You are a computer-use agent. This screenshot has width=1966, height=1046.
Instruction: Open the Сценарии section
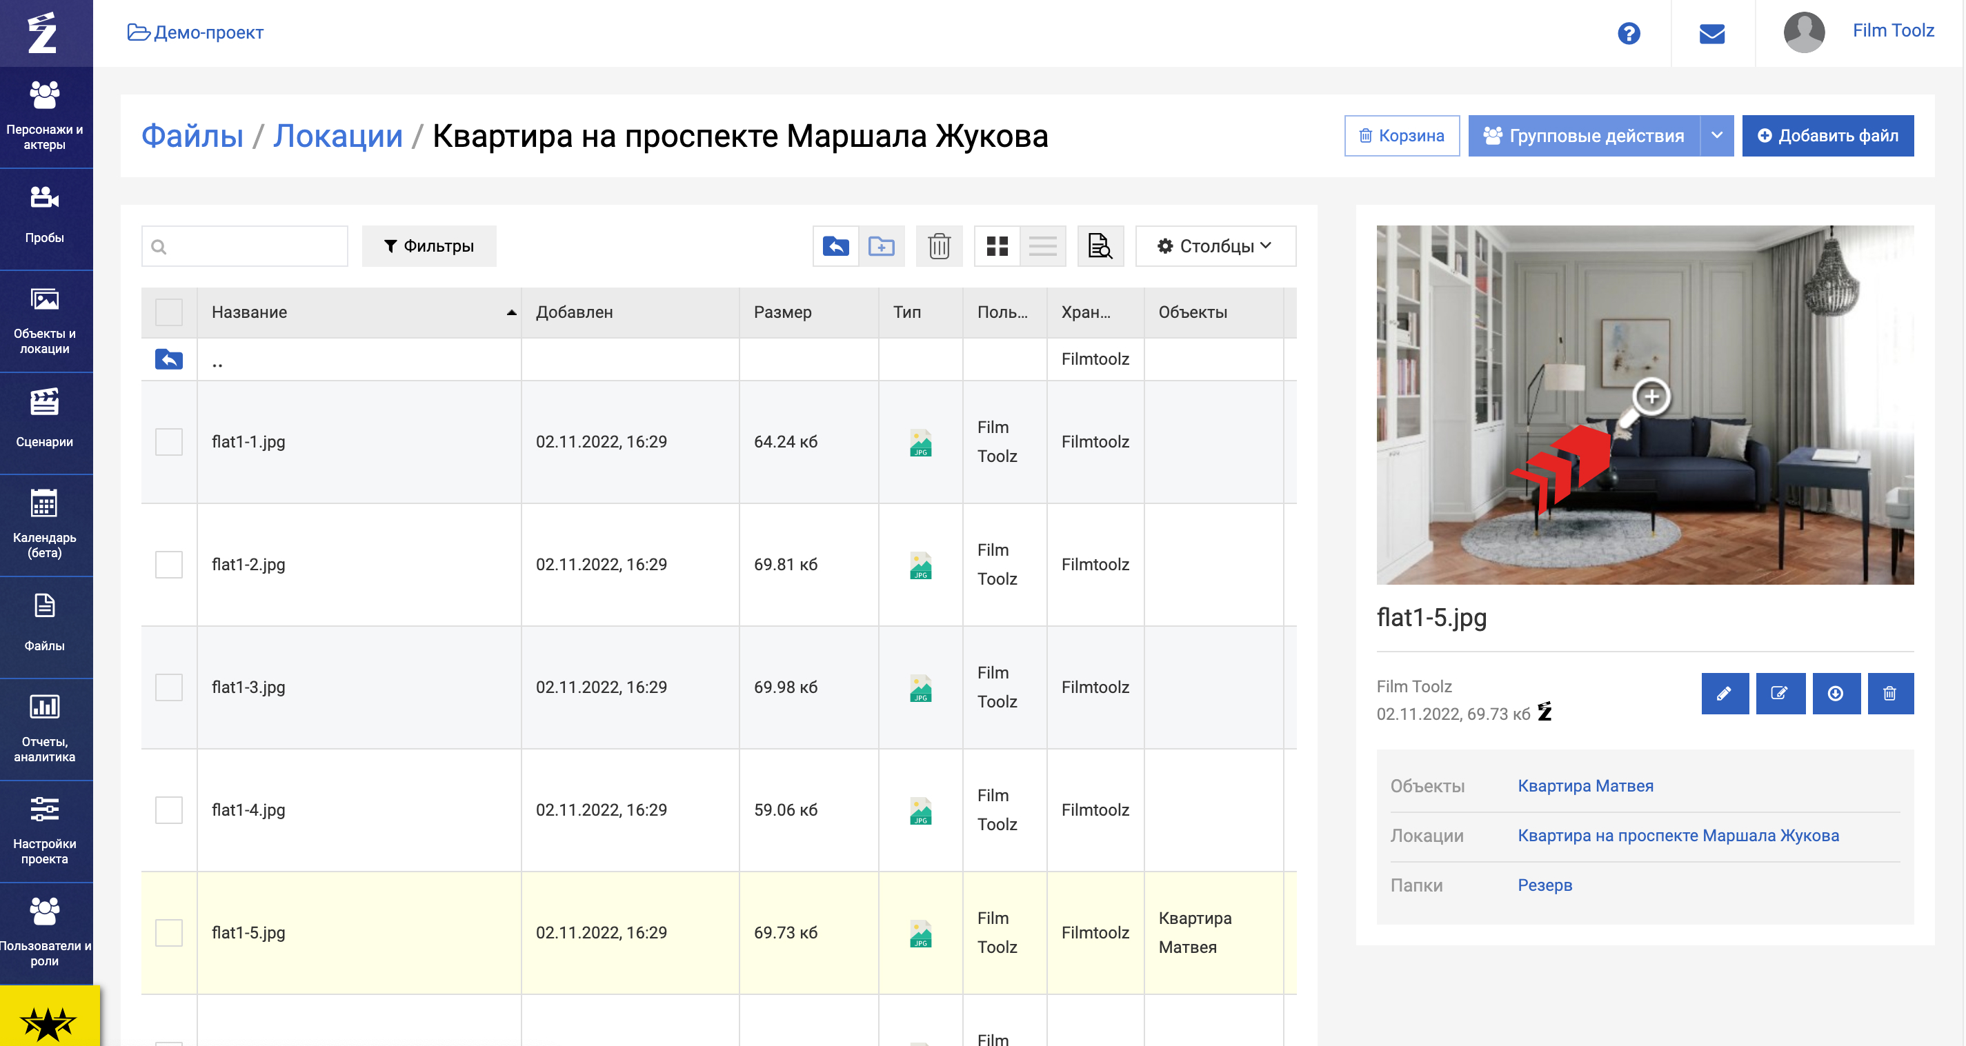(45, 423)
